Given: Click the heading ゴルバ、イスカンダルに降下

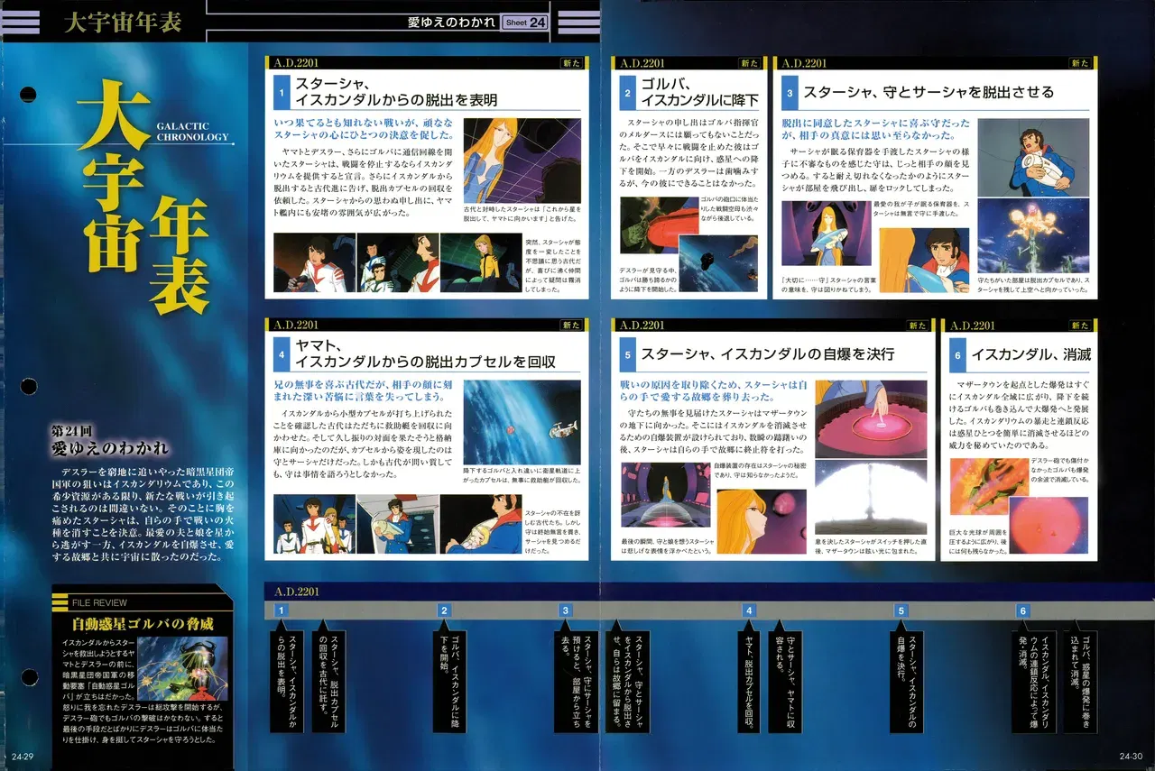Looking at the screenshot, I should (x=699, y=92).
